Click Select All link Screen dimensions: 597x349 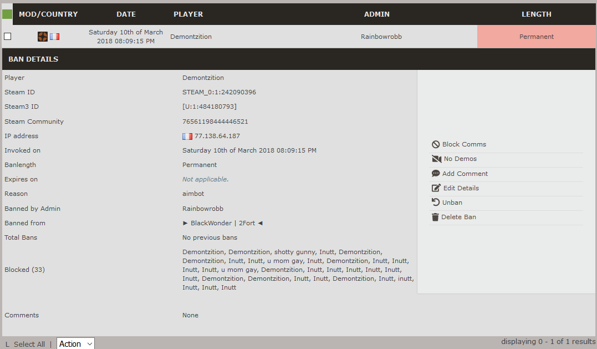click(x=29, y=344)
